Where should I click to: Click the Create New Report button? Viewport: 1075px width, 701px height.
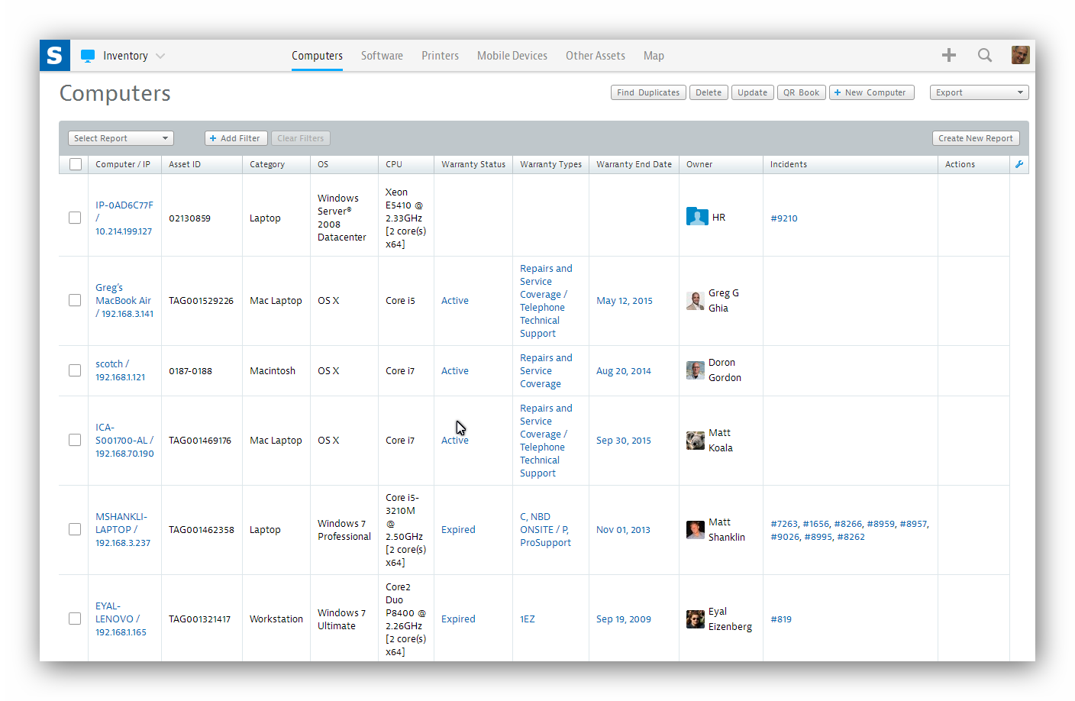976,138
